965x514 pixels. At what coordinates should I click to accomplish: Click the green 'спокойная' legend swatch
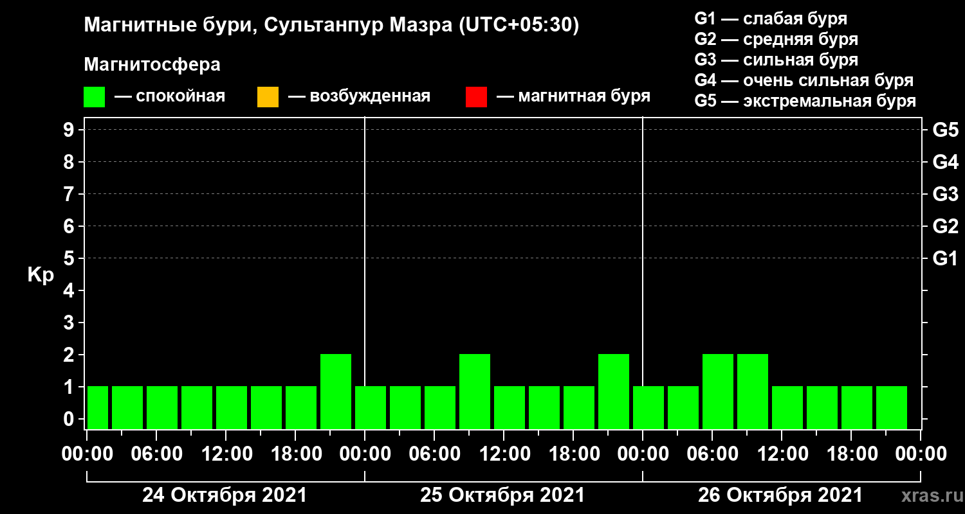click(x=95, y=97)
